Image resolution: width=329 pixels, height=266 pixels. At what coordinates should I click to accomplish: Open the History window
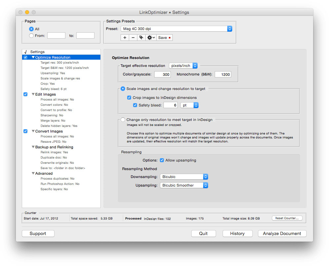[238, 234]
